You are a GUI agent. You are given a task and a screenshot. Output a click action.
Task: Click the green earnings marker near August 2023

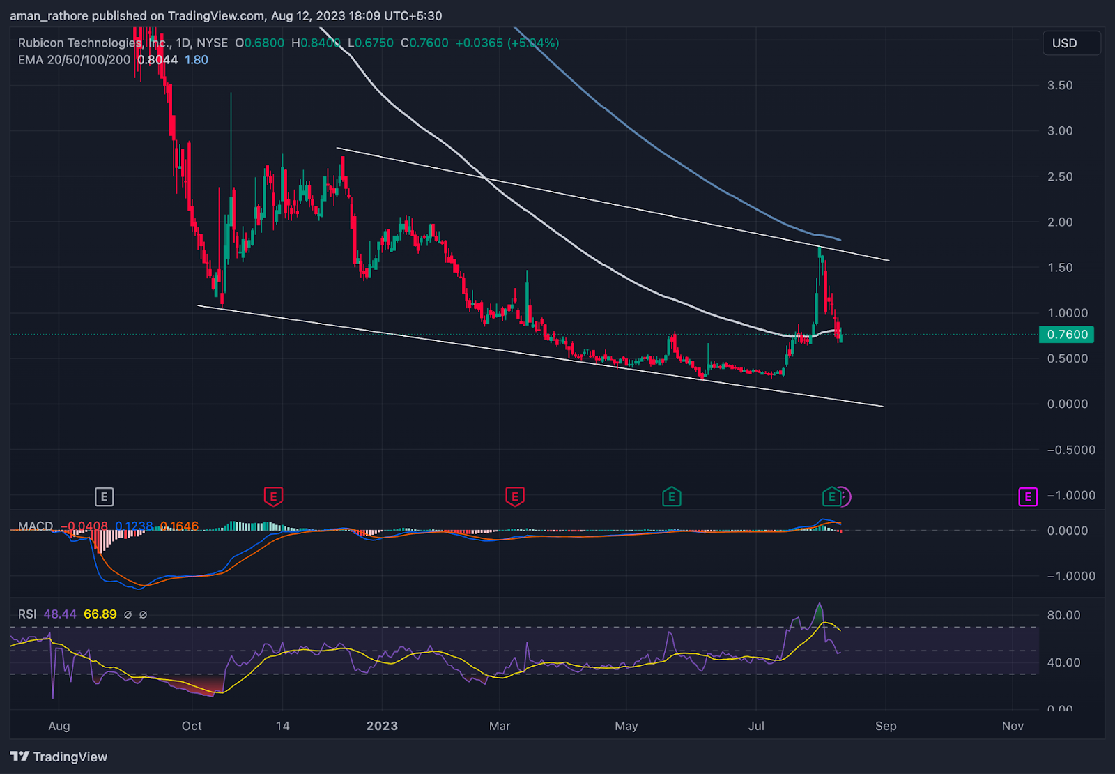831,496
